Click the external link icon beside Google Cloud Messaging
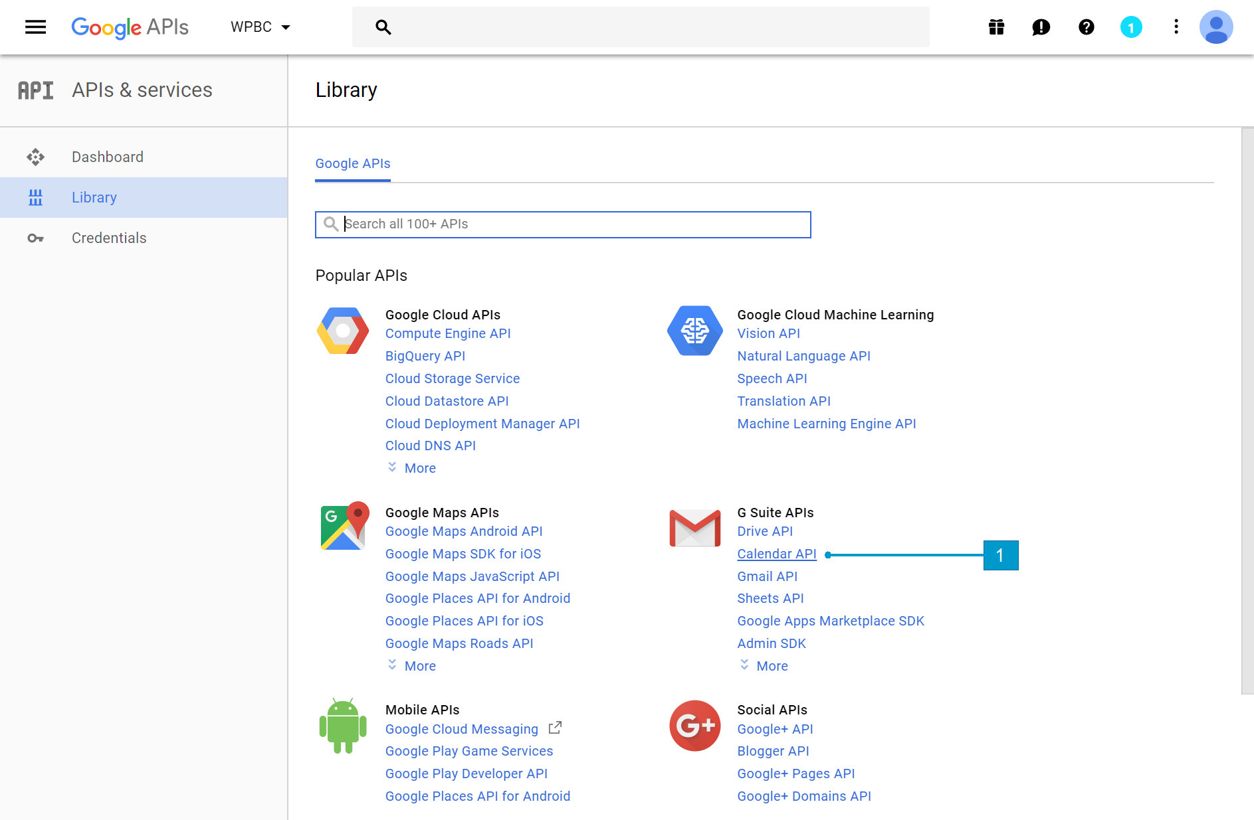The image size is (1254, 820). [555, 728]
